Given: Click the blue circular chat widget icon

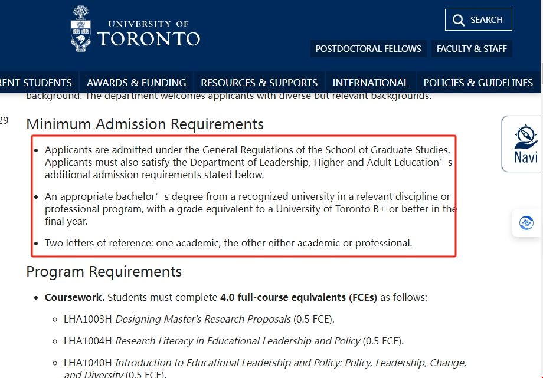Looking at the screenshot, I should 526,222.
